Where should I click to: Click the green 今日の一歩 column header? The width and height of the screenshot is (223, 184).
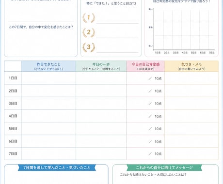[101, 66]
